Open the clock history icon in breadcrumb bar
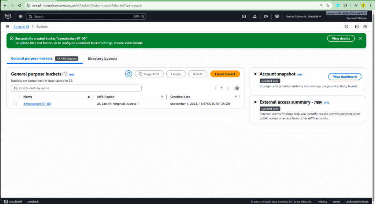 click(x=365, y=26)
